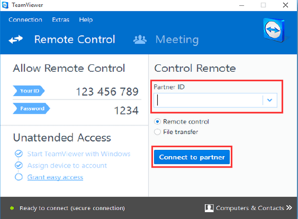The width and height of the screenshot is (298, 219).
Task: Toggle the Start TeamViewer with Windows checkmark
Action: pyautogui.click(x=19, y=154)
